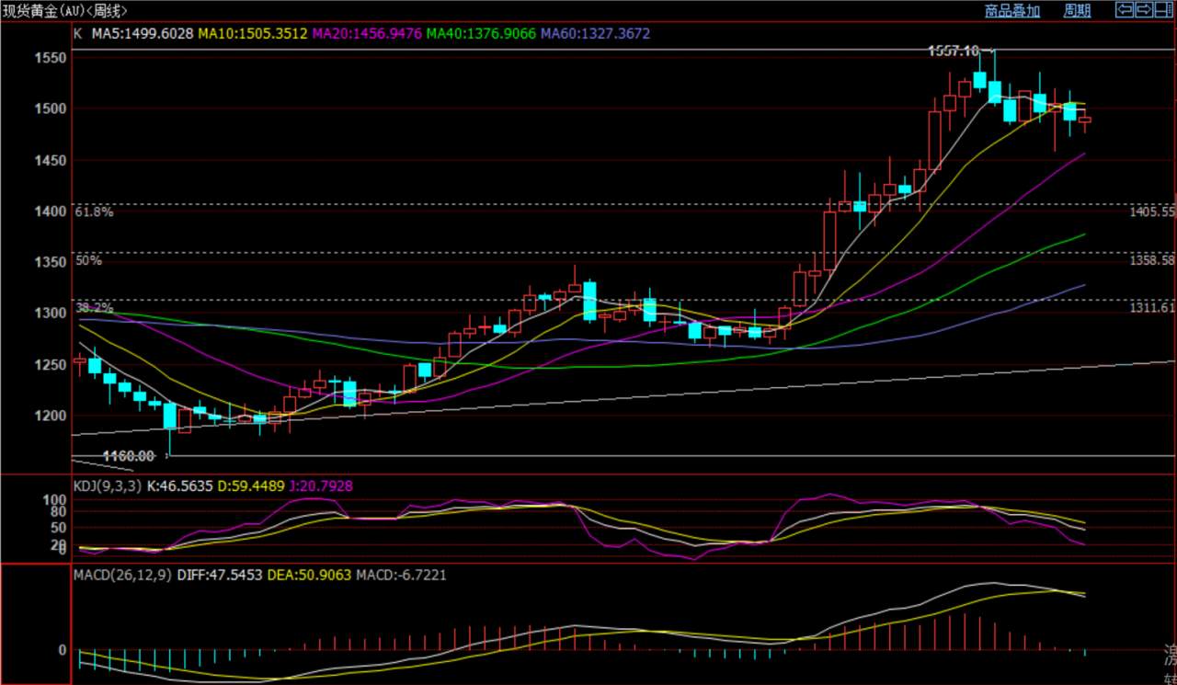Click the 38.2% Fibonacci level label
The height and width of the screenshot is (685, 1177).
[x=95, y=307]
